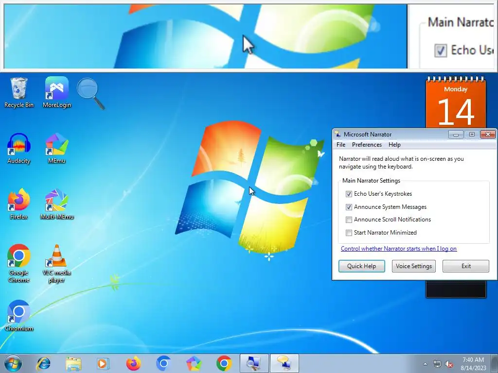Open Voice Settings in Narrator
Screen dimensions: 498x373
413,266
